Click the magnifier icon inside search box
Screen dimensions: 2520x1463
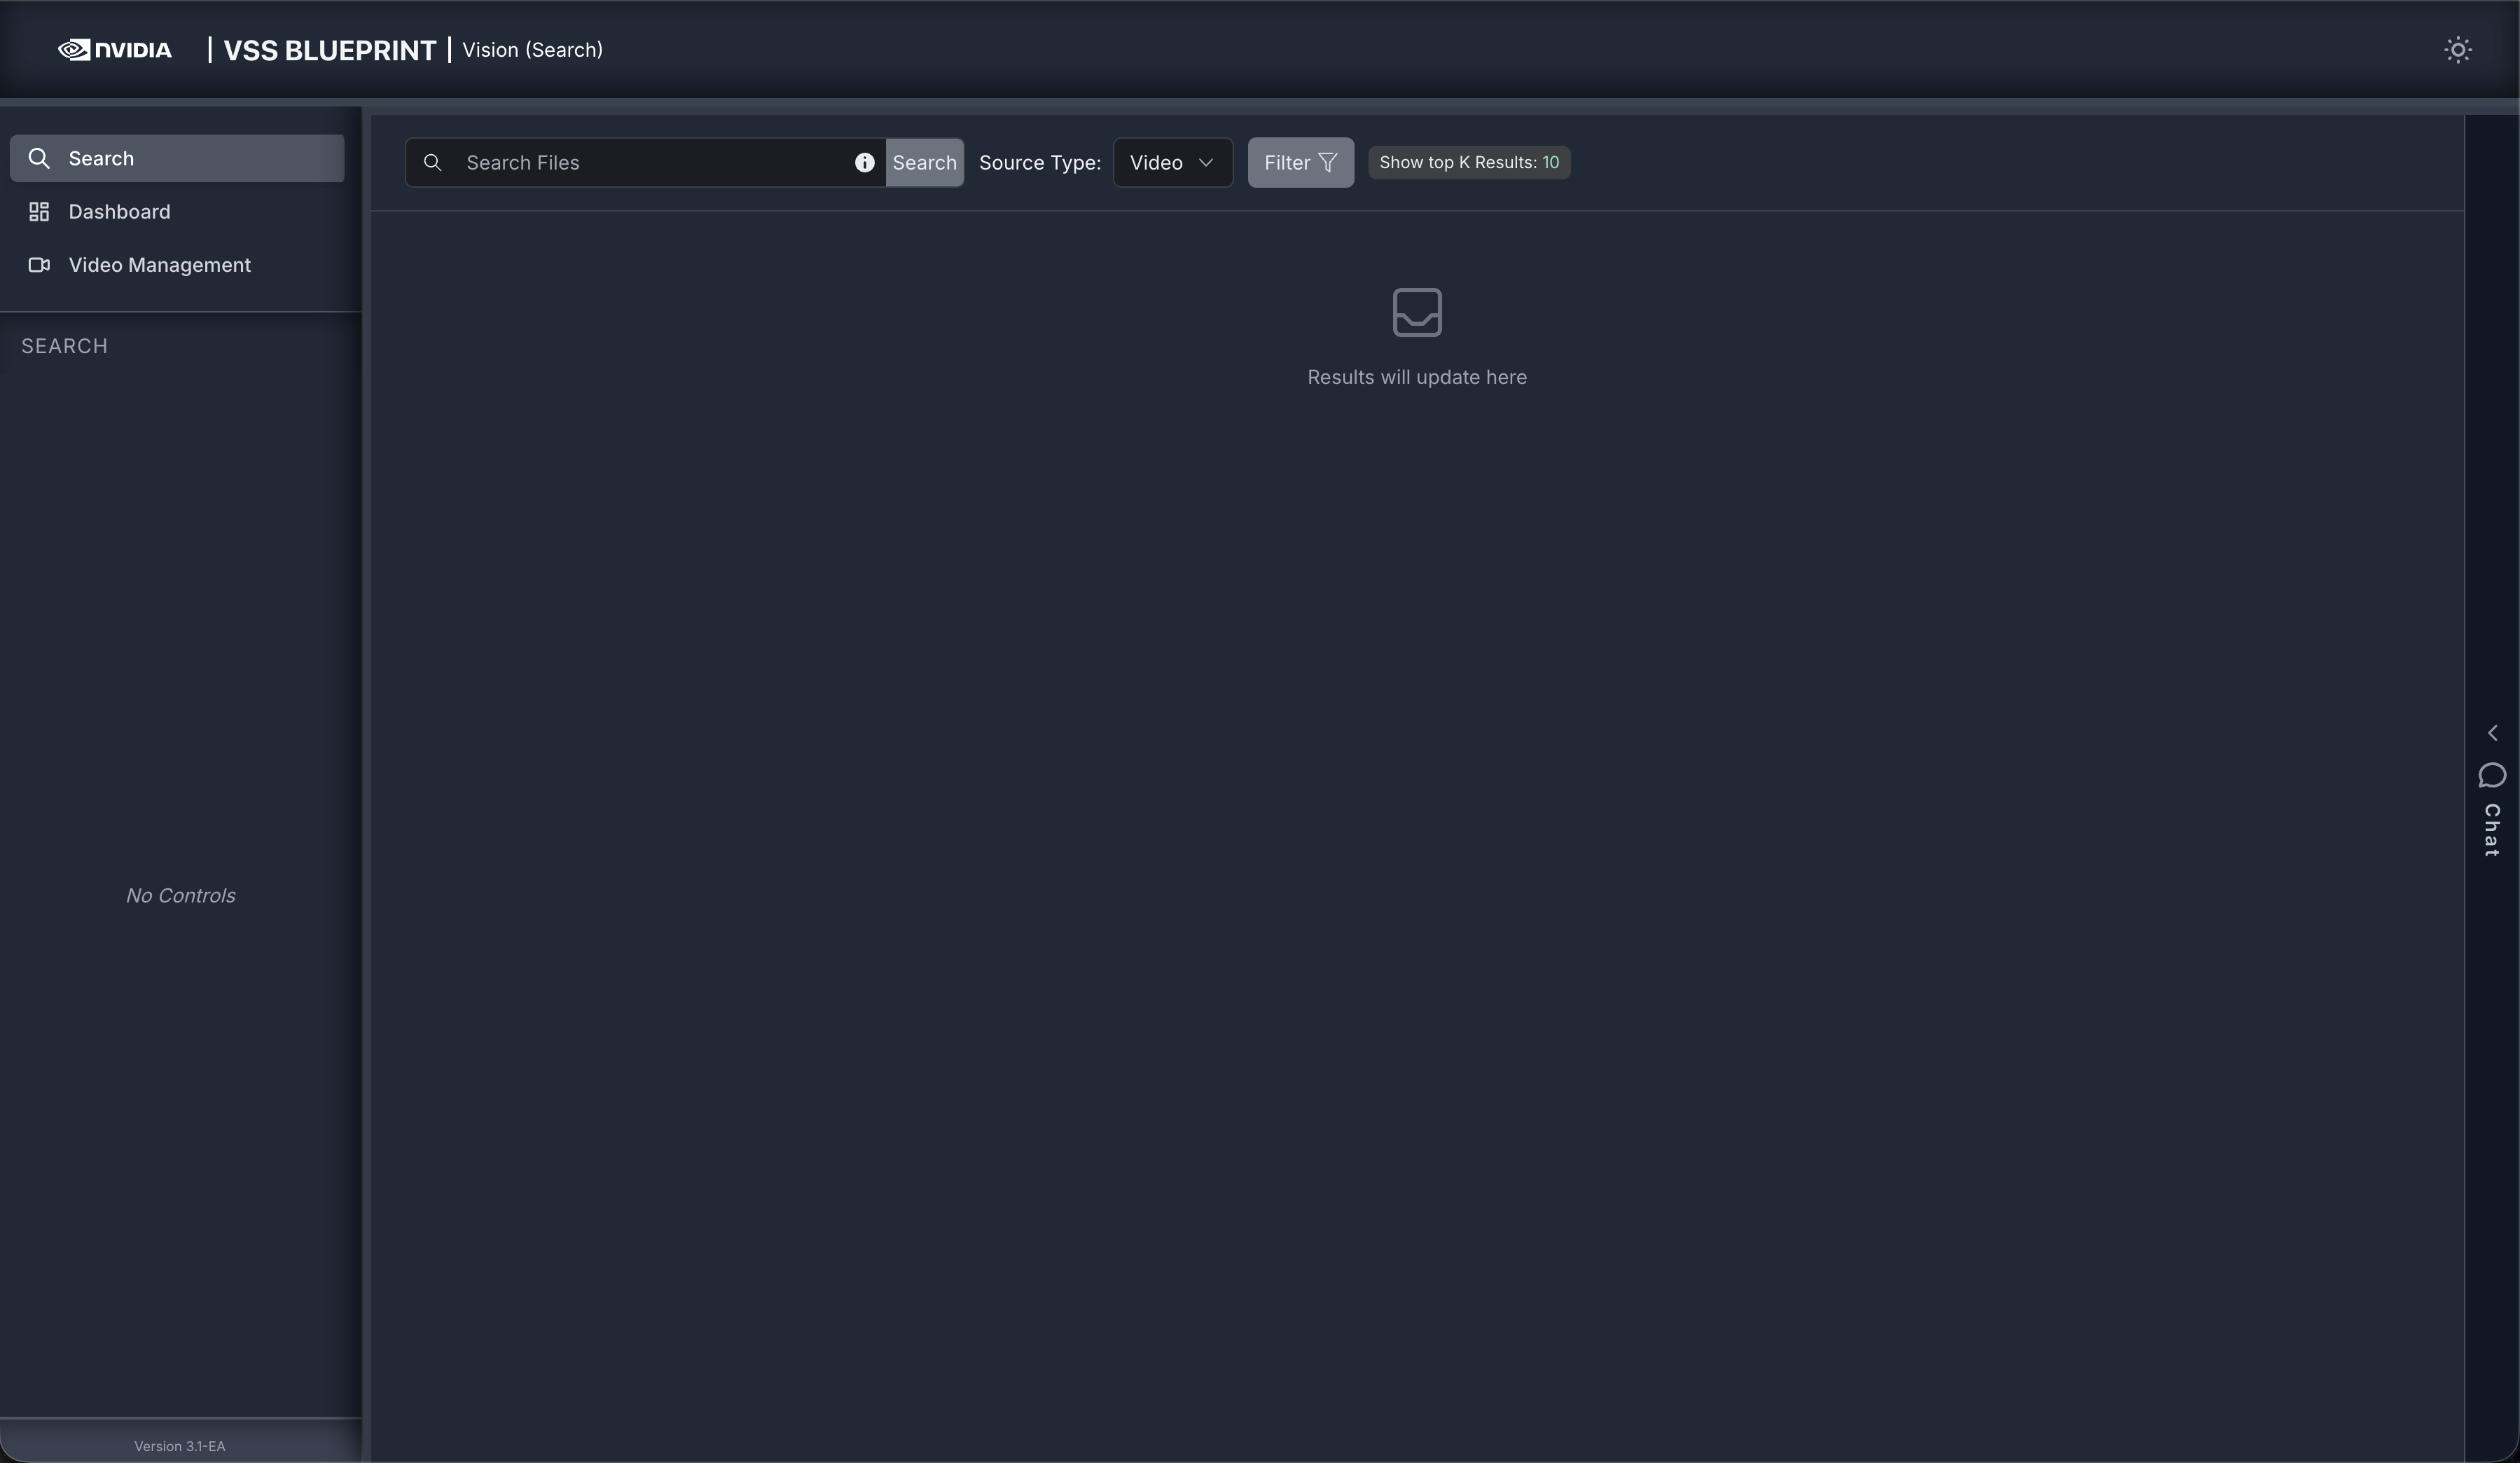point(433,162)
